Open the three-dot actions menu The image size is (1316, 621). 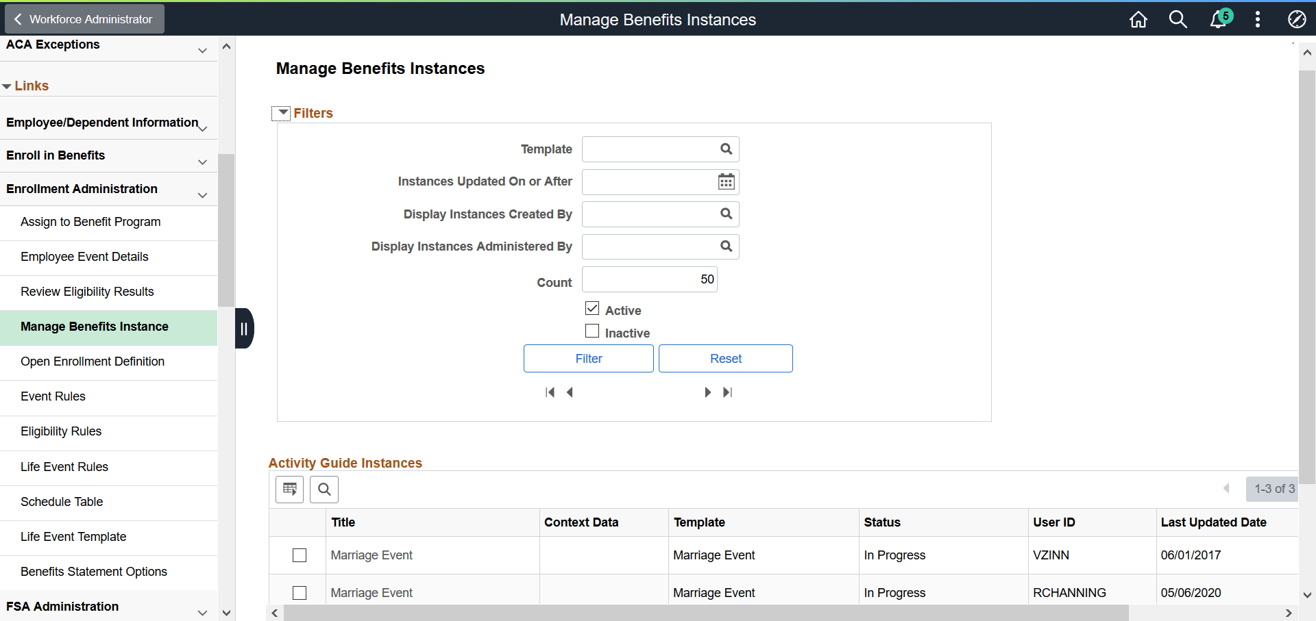[1257, 20]
